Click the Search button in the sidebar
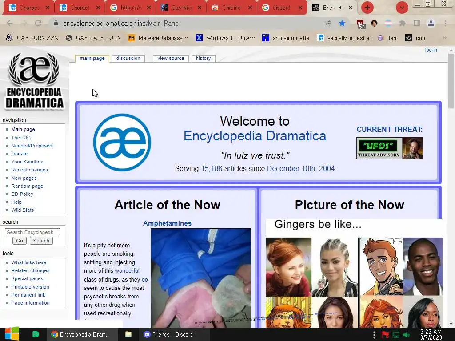This screenshot has height=341, width=455. (x=41, y=241)
